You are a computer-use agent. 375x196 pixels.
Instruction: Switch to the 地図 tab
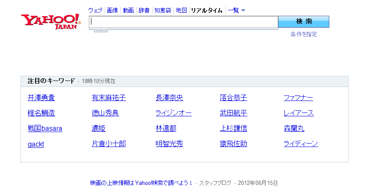point(182,10)
